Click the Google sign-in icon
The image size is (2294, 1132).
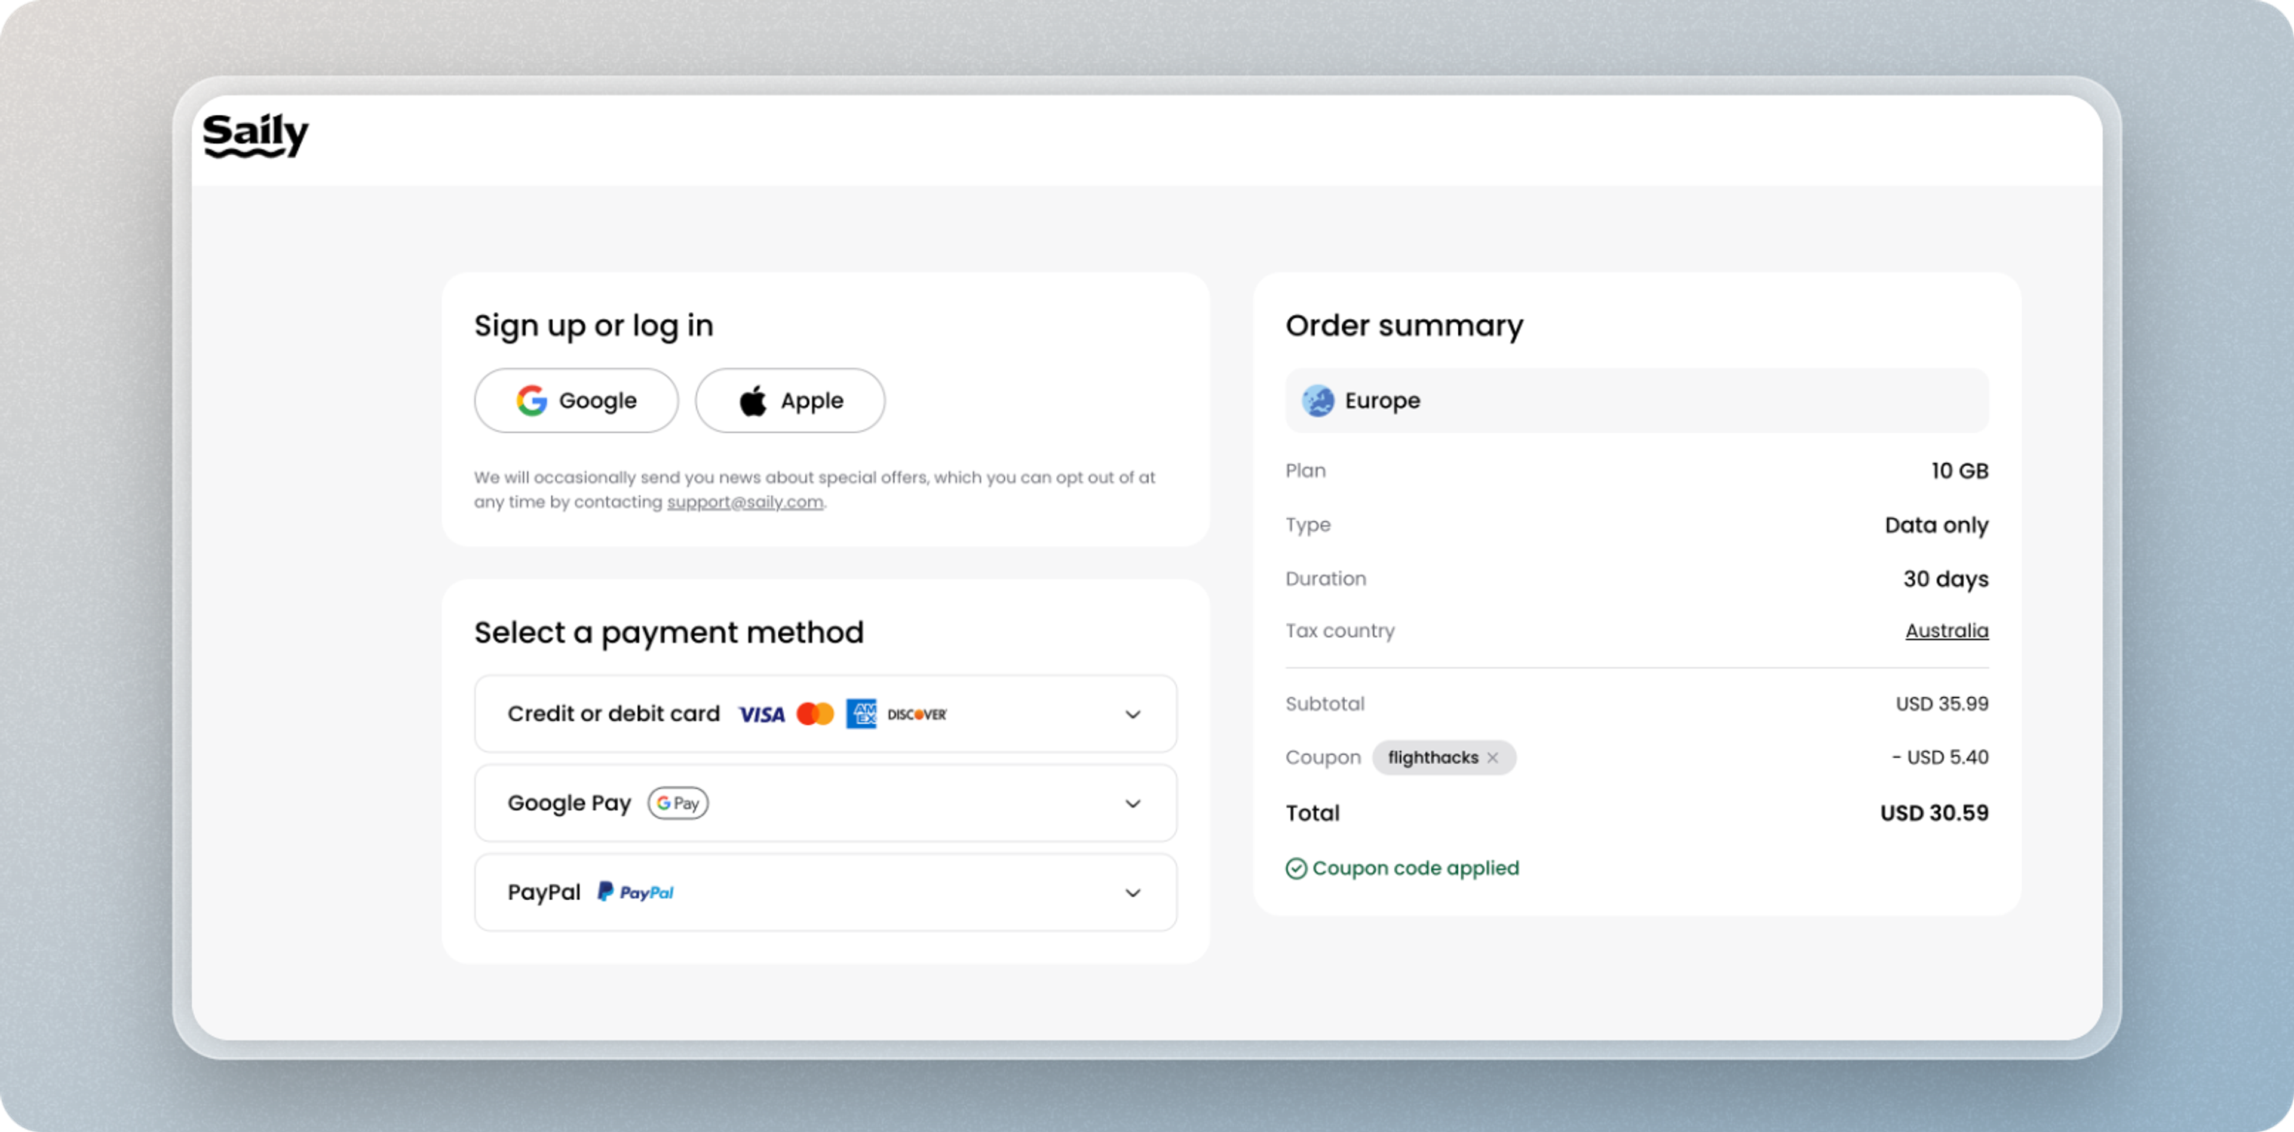click(531, 399)
